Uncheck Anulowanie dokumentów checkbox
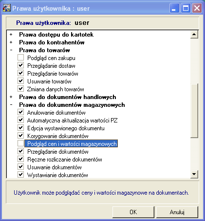Viewport: 205px width, 221px height. click(20, 112)
